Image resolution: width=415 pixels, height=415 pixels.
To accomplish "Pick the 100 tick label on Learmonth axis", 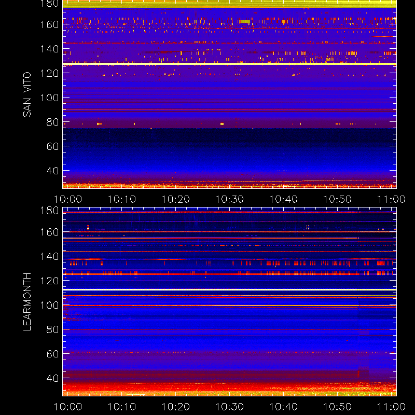I will pos(49,305).
